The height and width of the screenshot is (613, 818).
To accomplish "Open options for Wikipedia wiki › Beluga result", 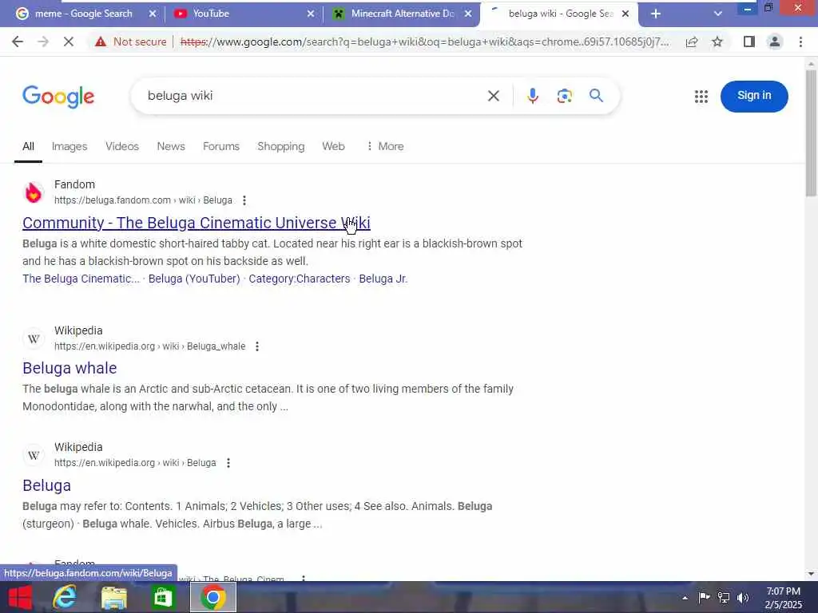I will point(228,463).
